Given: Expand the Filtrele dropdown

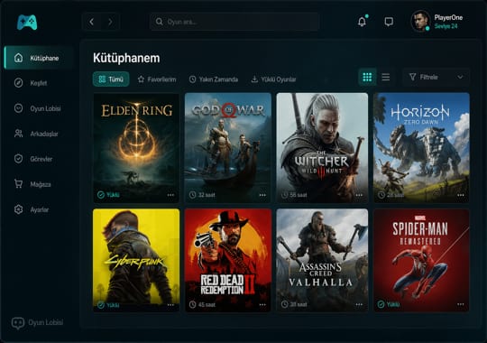Looking at the screenshot, I should [x=436, y=77].
